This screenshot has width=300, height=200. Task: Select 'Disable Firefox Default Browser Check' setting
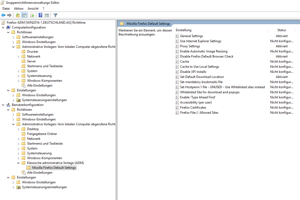(x=207, y=56)
